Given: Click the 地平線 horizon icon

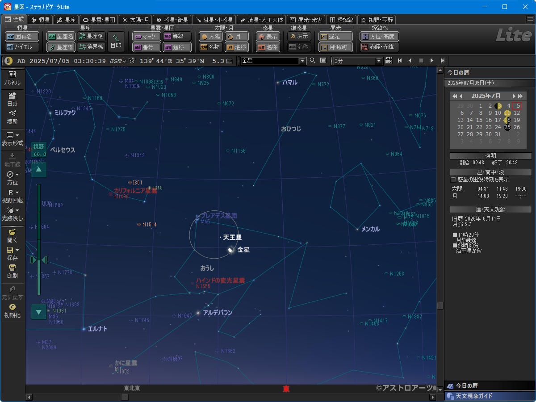Looking at the screenshot, I should (12, 156).
